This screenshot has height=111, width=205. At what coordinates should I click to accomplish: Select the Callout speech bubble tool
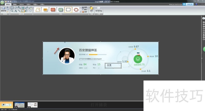point(16,8)
